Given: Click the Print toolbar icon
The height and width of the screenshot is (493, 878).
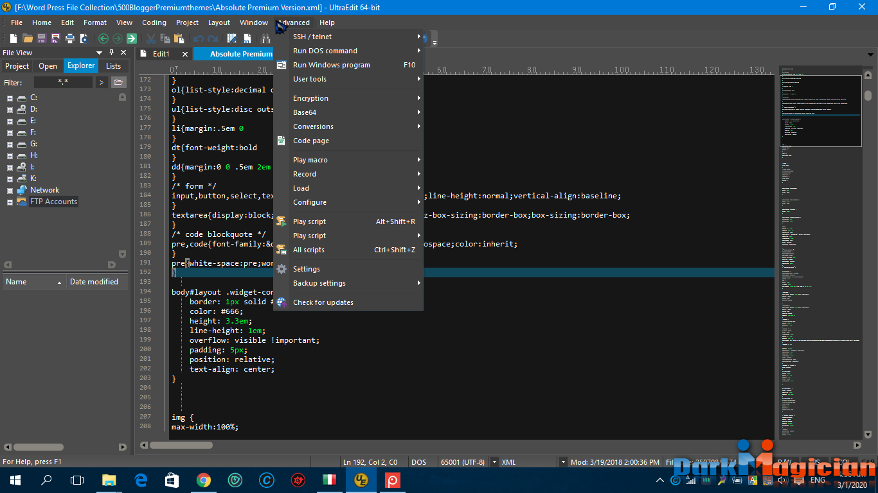Looking at the screenshot, I should tap(70, 39).
